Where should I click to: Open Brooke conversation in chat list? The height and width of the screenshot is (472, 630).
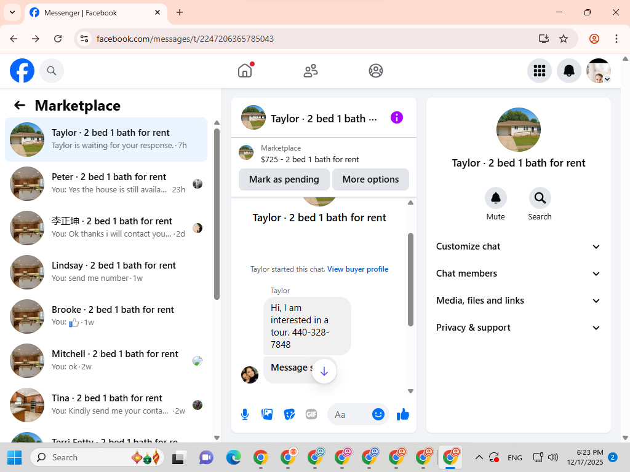(106, 317)
